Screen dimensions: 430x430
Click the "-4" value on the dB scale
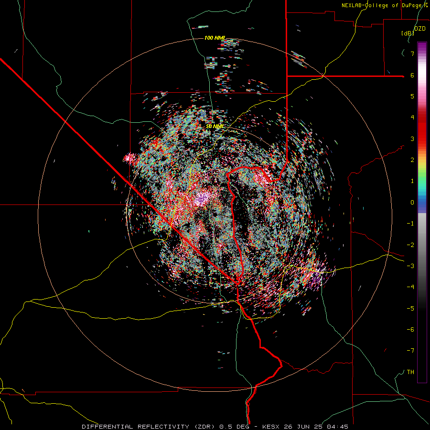(410, 287)
